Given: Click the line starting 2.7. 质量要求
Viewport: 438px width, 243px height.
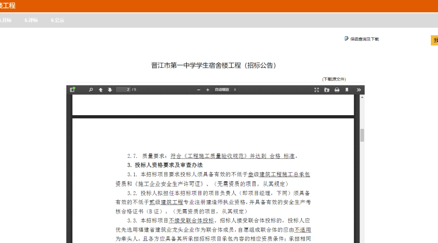Looking at the screenshot, I should [x=212, y=156].
